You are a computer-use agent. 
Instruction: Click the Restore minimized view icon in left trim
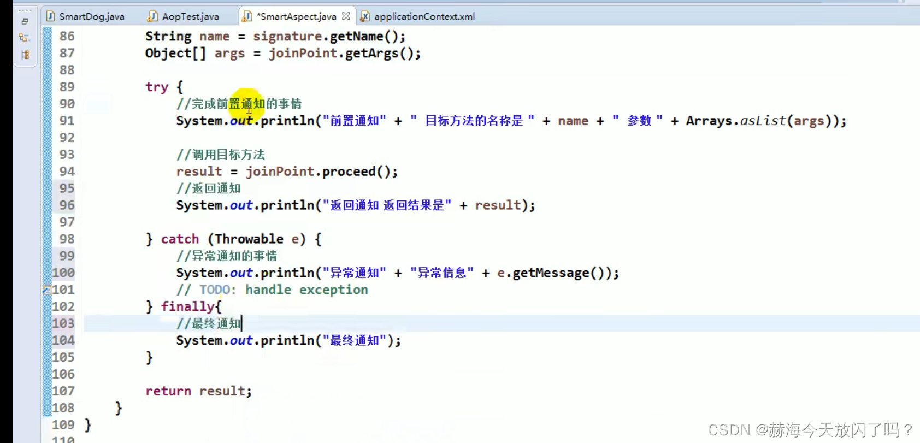coord(25,21)
